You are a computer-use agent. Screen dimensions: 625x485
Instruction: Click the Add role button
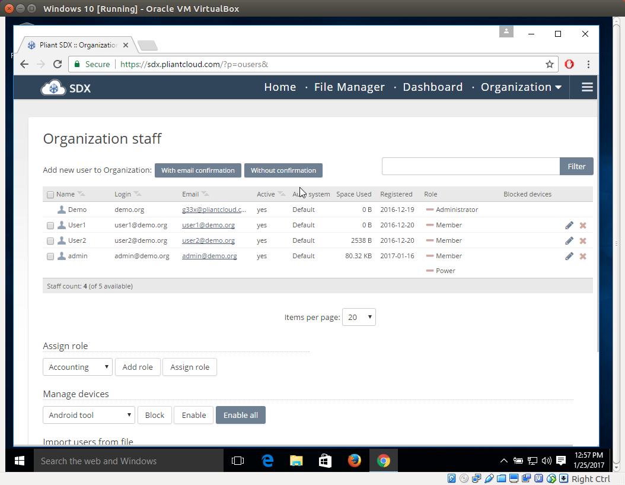(x=138, y=367)
